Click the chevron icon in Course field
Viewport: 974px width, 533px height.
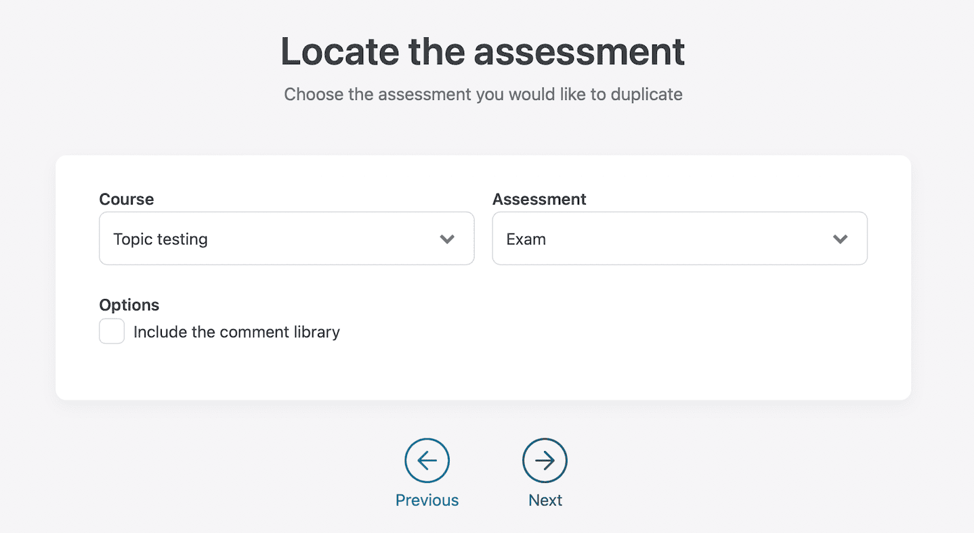447,239
